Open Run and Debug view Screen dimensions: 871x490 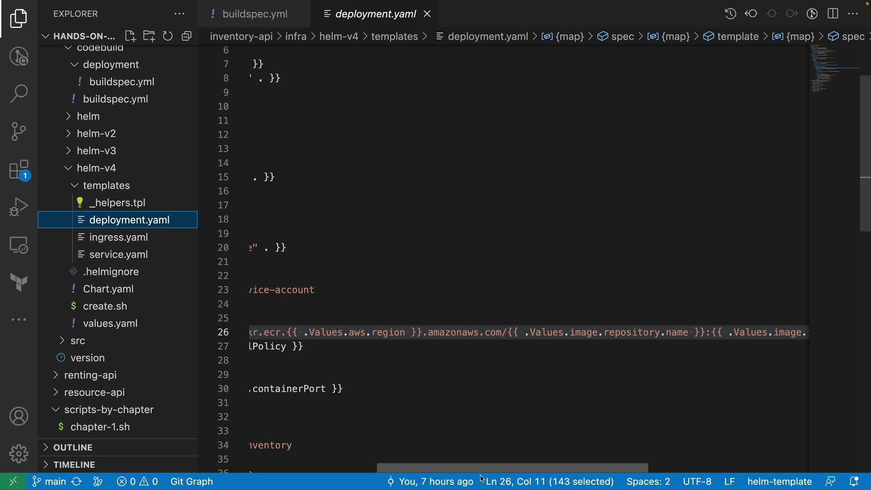click(19, 207)
